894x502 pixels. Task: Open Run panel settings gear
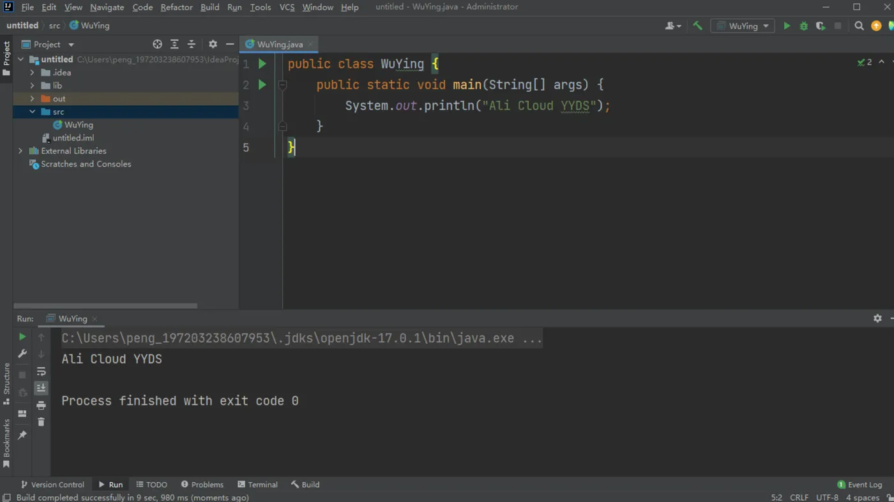(x=877, y=318)
